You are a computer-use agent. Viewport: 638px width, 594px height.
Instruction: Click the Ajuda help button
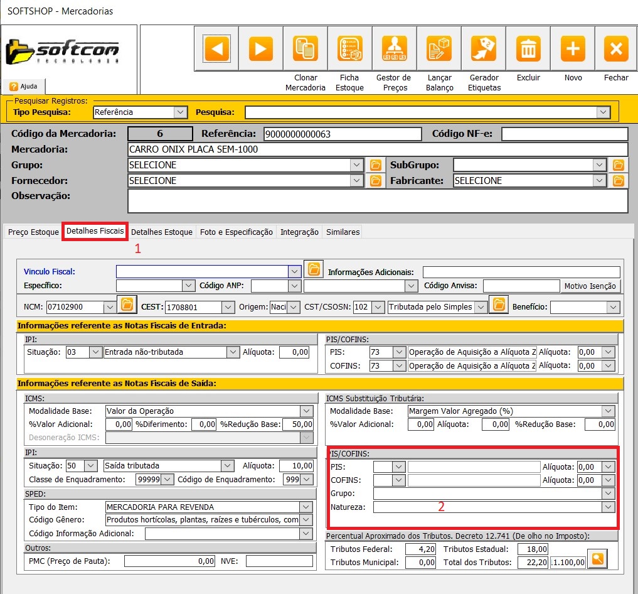tap(24, 86)
